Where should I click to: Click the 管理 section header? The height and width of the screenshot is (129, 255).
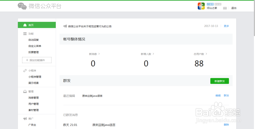click(31, 92)
